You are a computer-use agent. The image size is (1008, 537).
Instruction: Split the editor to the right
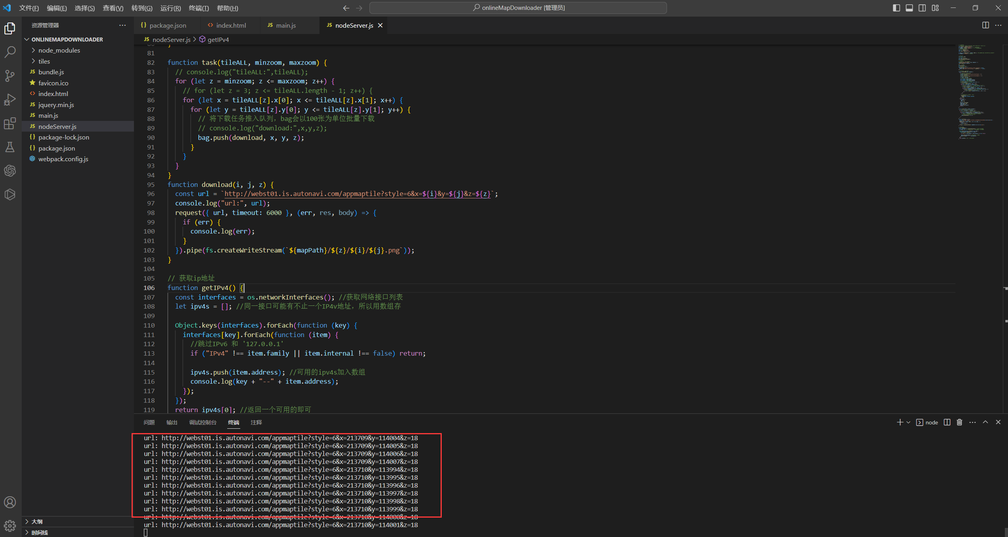985,25
